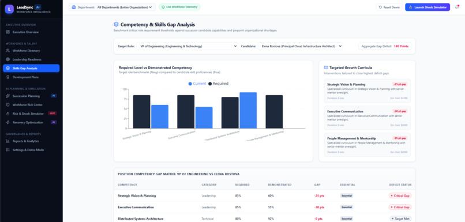The width and height of the screenshot is (465, 222).
Task: Open the notifications bell
Action: point(457,7)
